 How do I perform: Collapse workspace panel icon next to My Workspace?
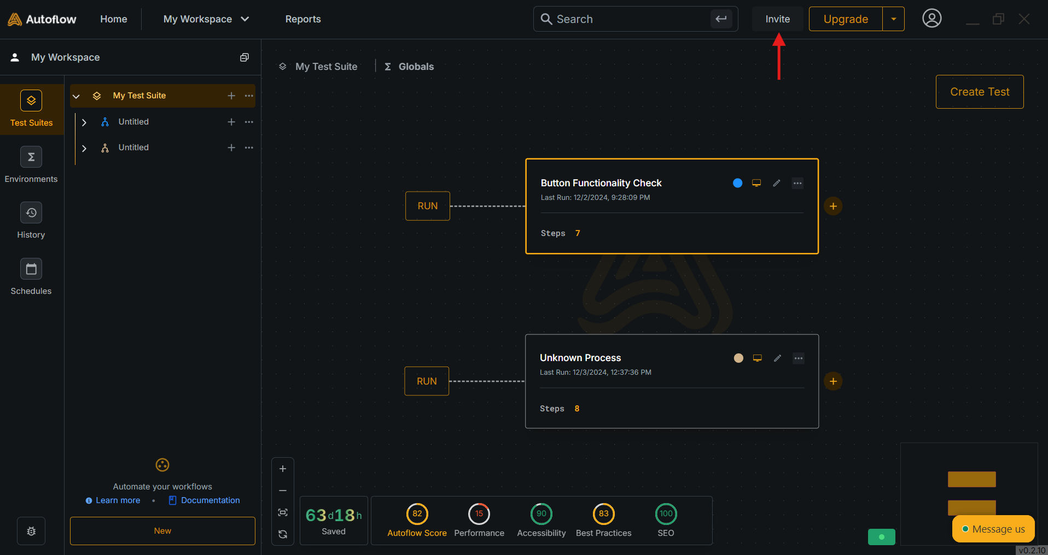244,57
